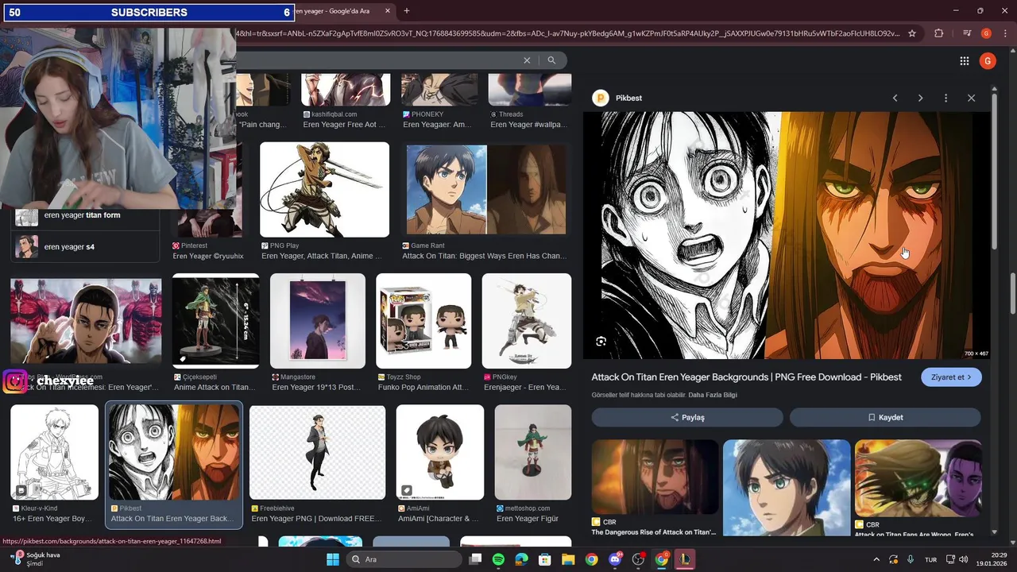Show next image in preview panel
The image size is (1017, 572).
(x=920, y=98)
